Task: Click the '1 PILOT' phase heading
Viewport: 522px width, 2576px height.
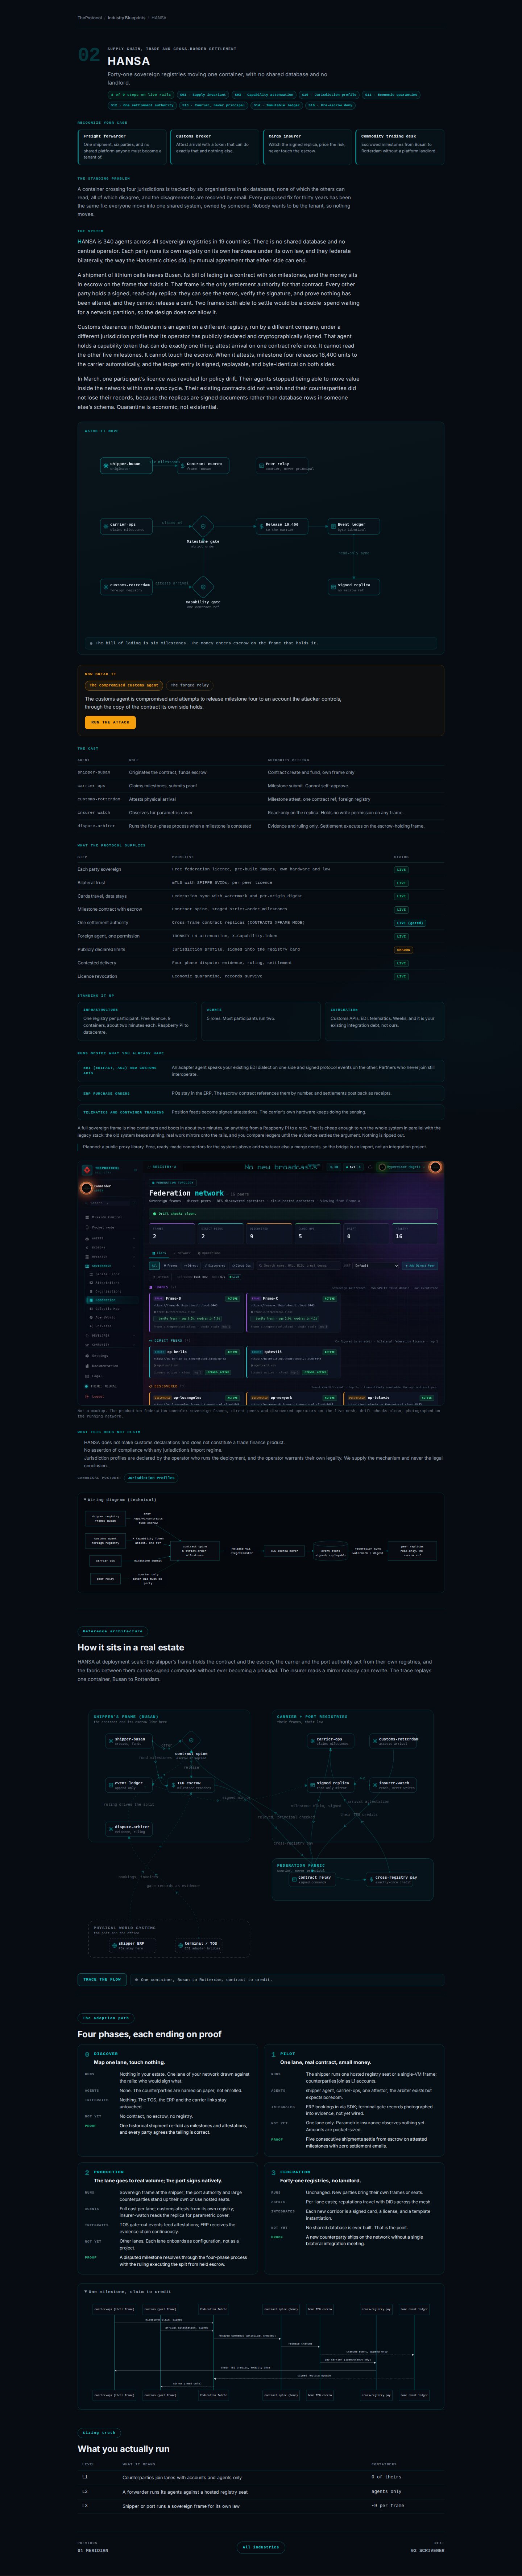Action: pos(283,2054)
